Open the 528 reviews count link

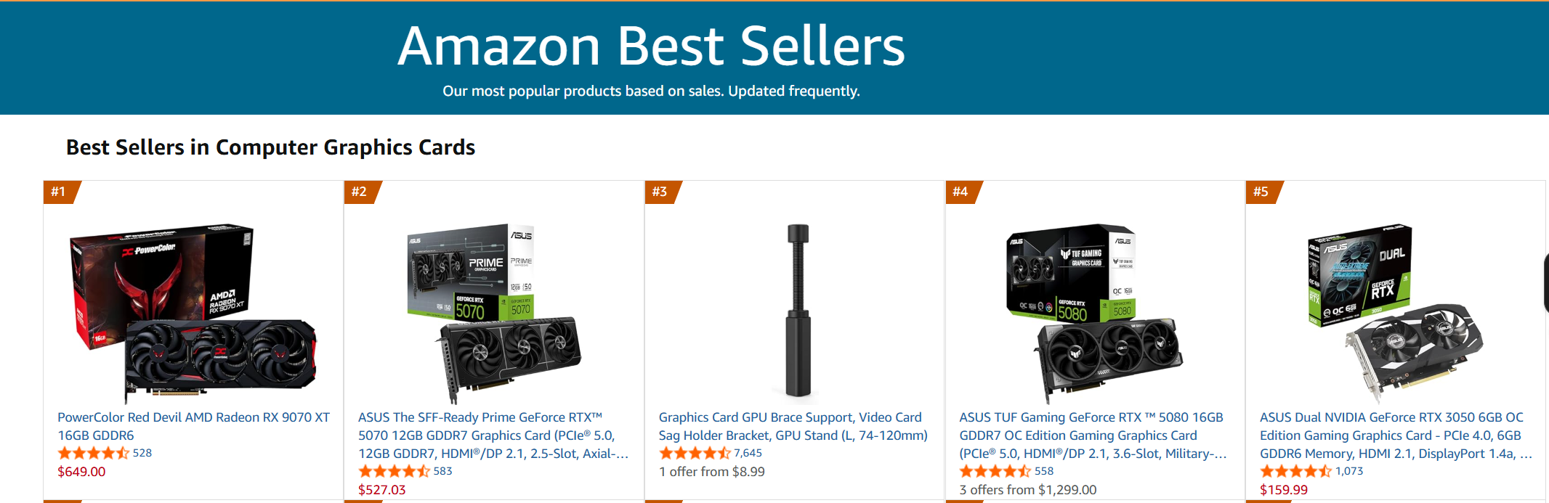tap(142, 453)
